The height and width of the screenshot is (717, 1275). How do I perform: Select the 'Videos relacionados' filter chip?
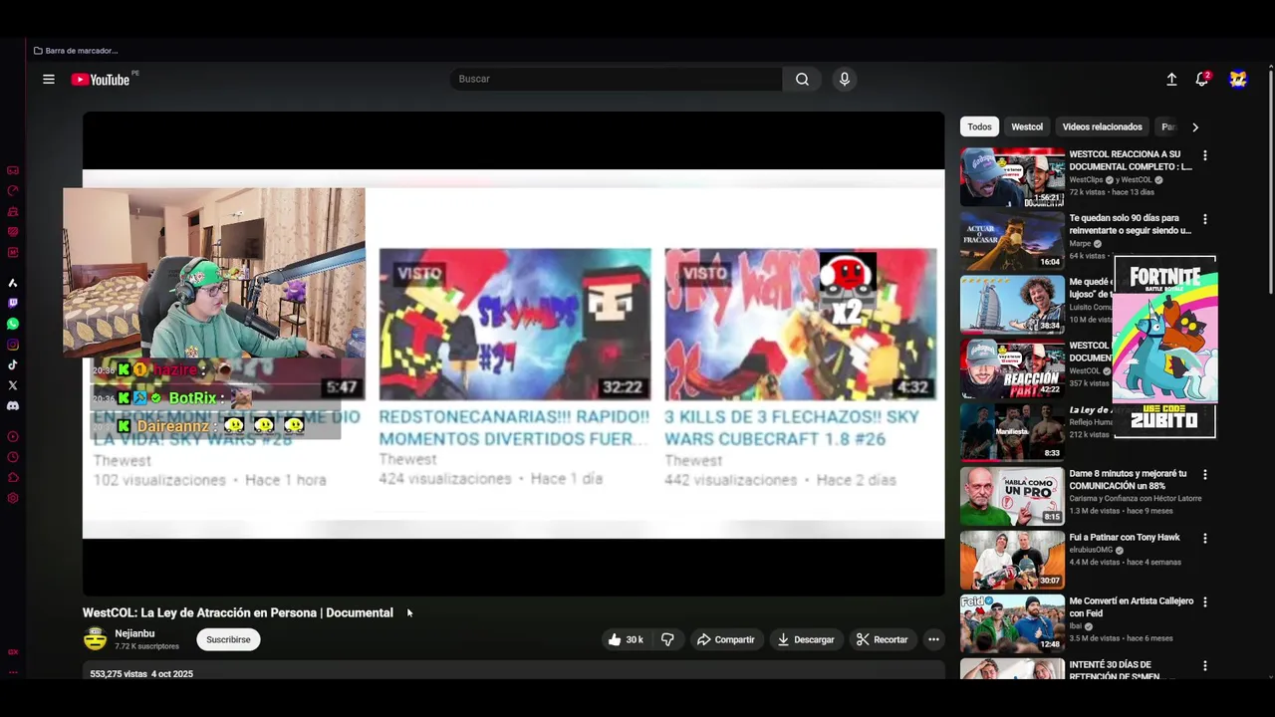[x=1102, y=127]
